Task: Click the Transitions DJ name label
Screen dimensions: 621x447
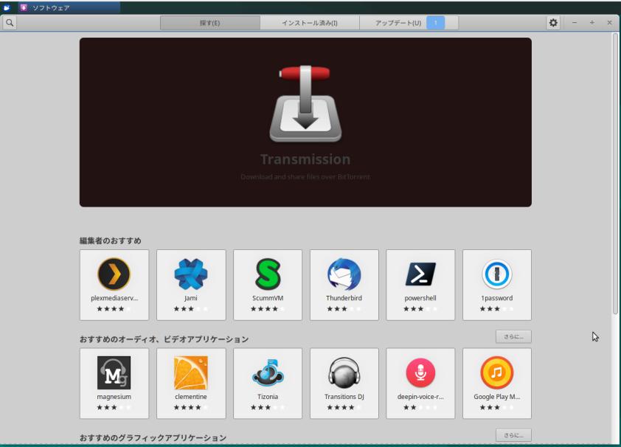Action: coord(344,397)
